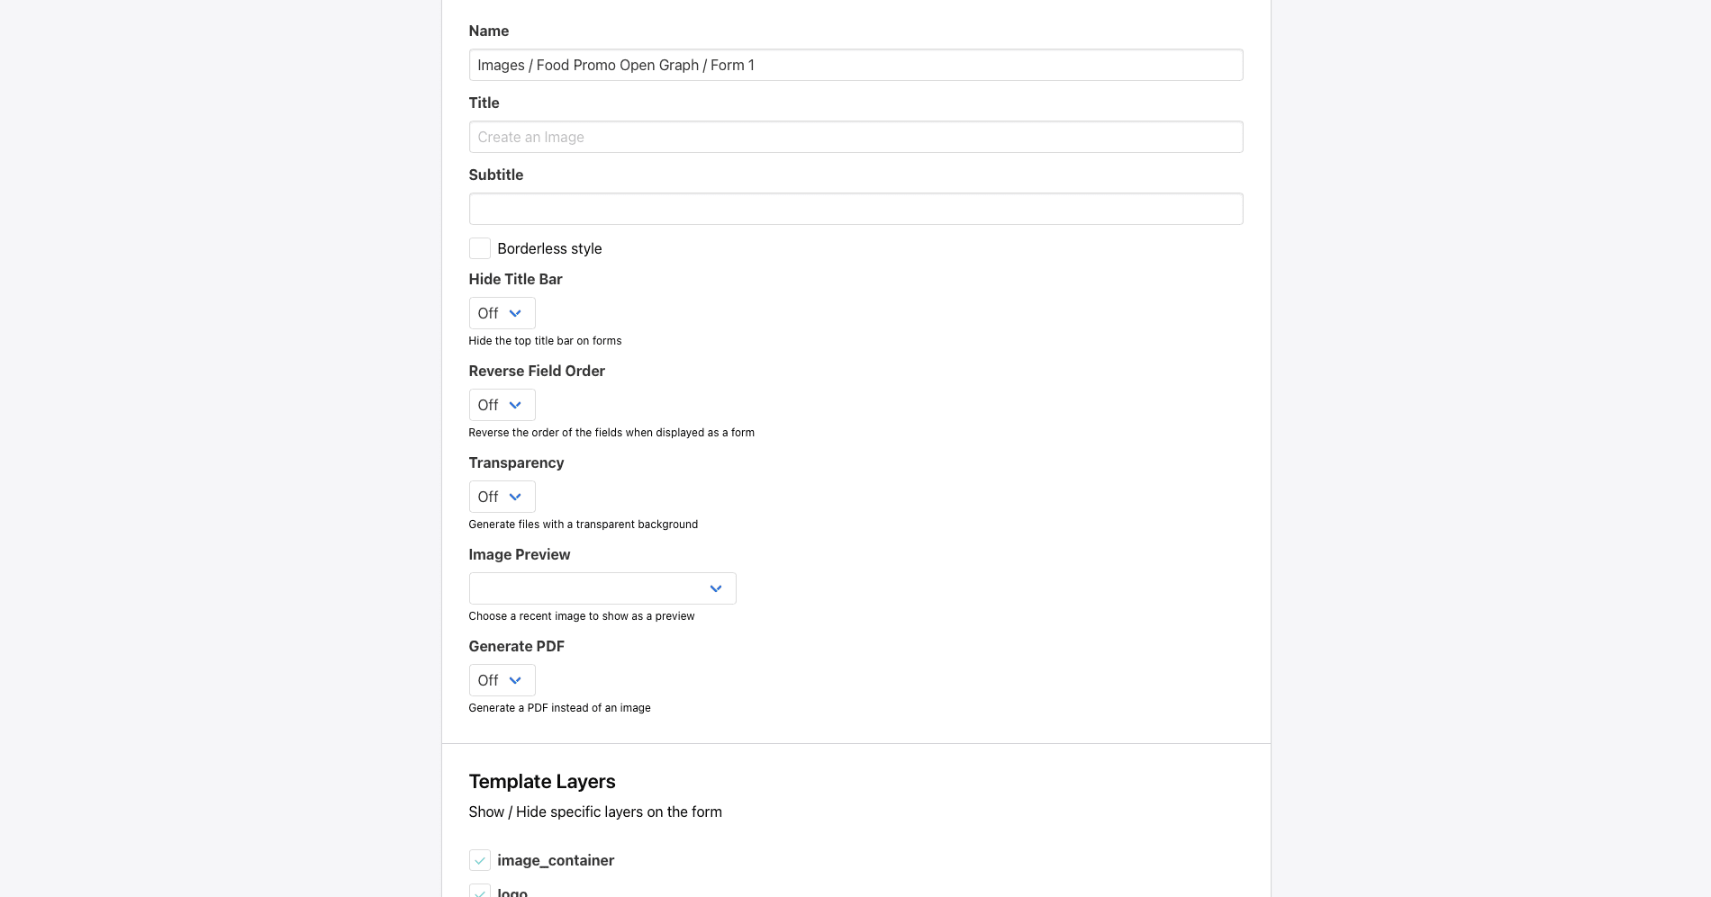The image size is (1711, 897).
Task: Click the chevron icon on Hide Title Bar selector
Action: tap(515, 313)
